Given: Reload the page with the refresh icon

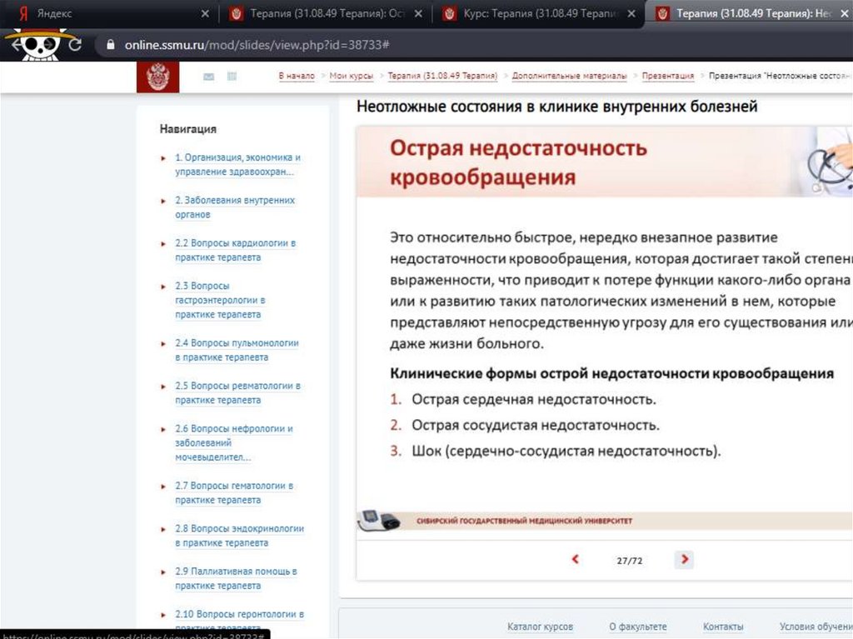Looking at the screenshot, I should (x=75, y=45).
